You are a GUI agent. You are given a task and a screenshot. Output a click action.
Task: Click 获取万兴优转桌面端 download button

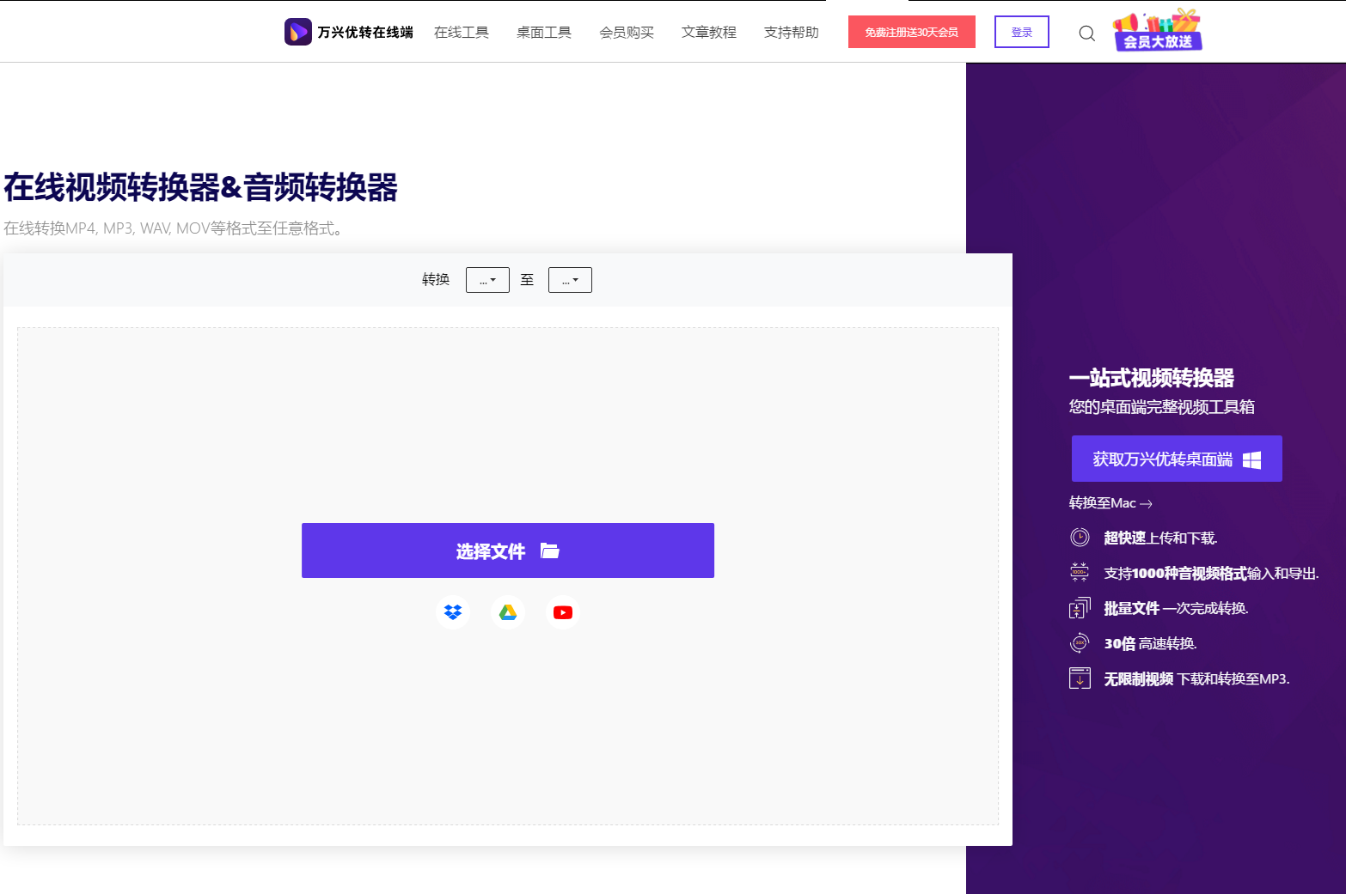coord(1176,458)
